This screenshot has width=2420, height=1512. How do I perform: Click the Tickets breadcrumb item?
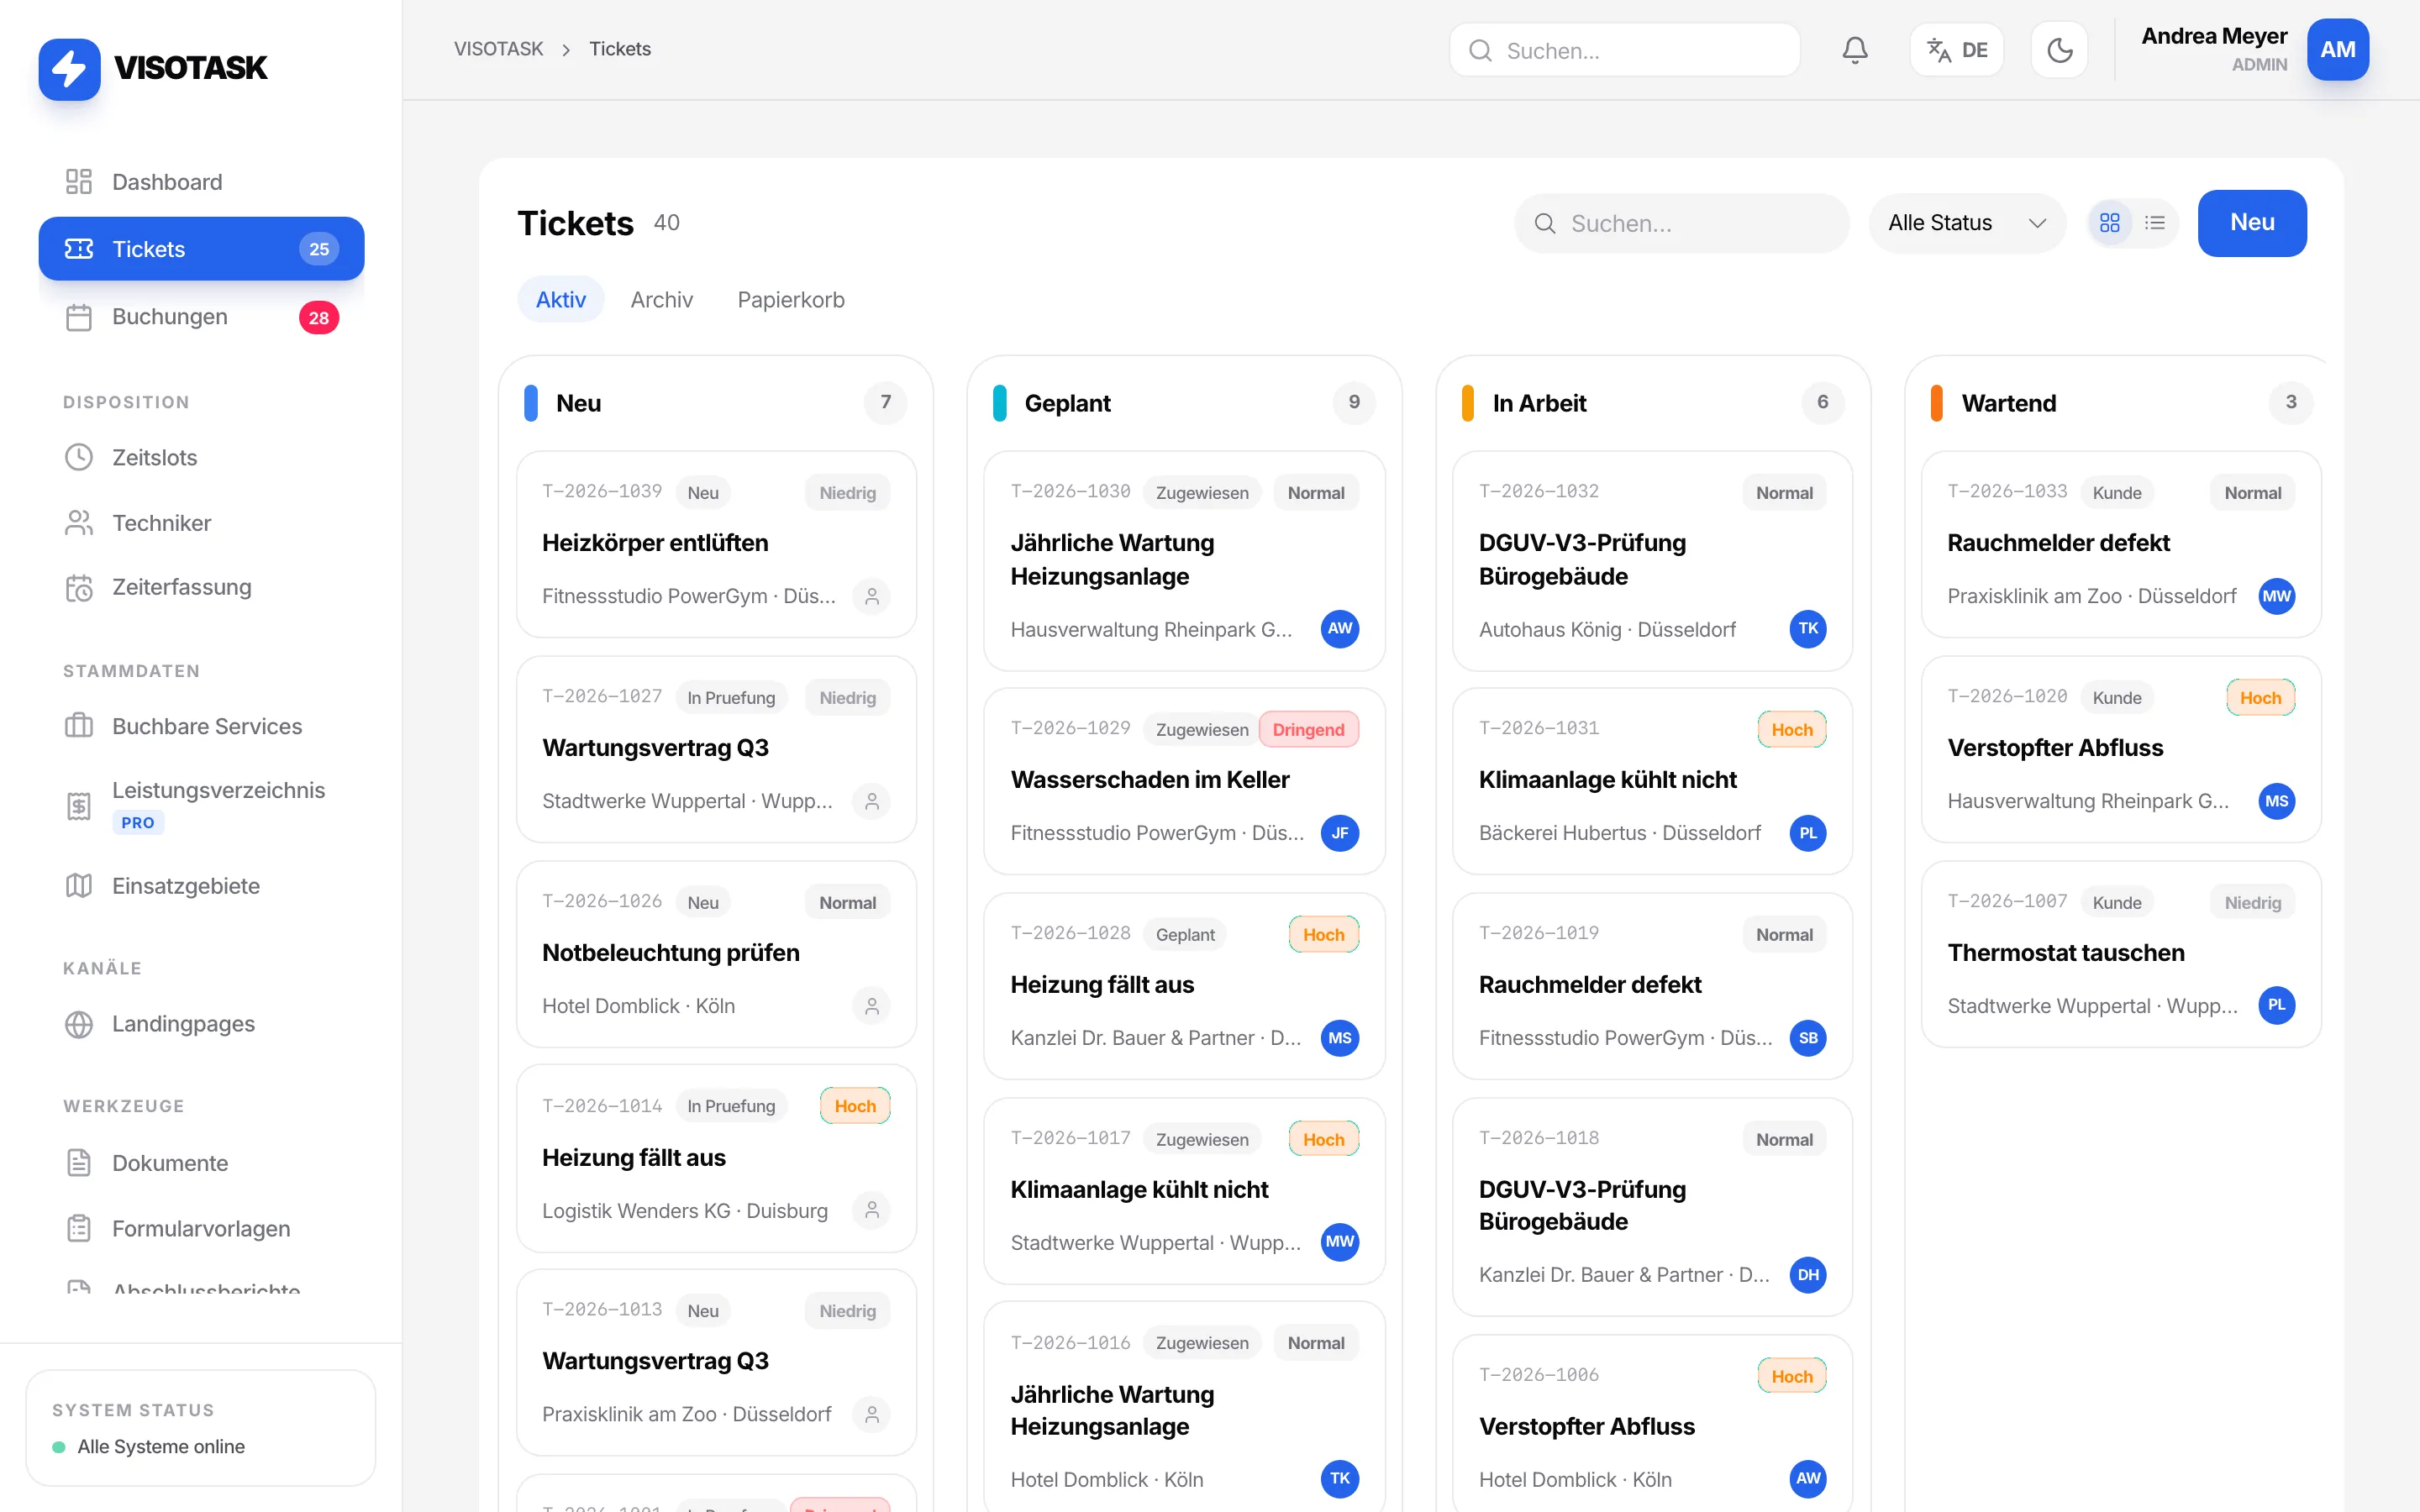620,49
